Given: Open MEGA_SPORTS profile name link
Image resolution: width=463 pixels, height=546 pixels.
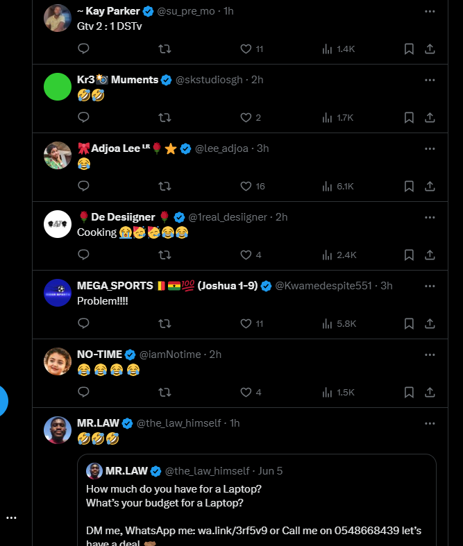Looking at the screenshot, I should [x=115, y=286].
